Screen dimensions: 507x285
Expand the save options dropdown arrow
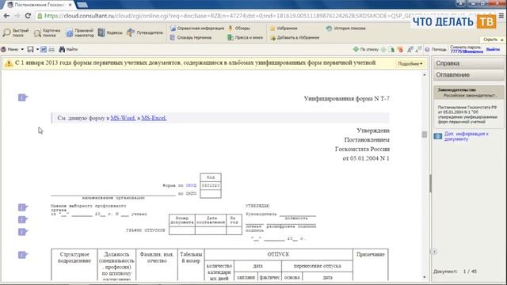tap(37, 49)
